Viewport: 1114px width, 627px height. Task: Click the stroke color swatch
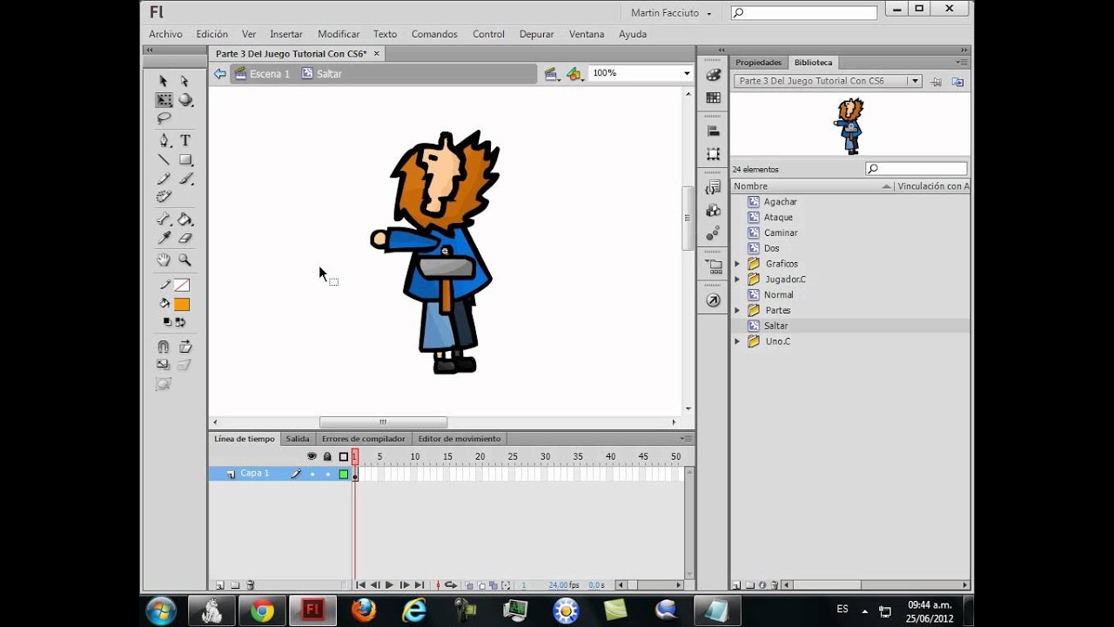tap(182, 286)
